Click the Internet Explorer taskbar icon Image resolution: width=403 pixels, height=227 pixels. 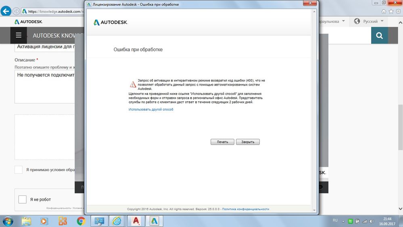[117, 221]
